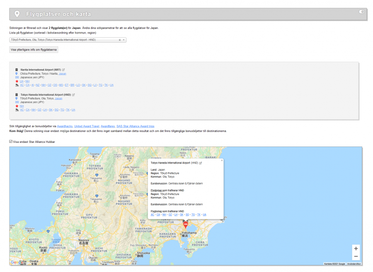Image resolution: width=373 pixels, height=272 pixels.
Task: Zoom out on the map
Action: [356, 257]
